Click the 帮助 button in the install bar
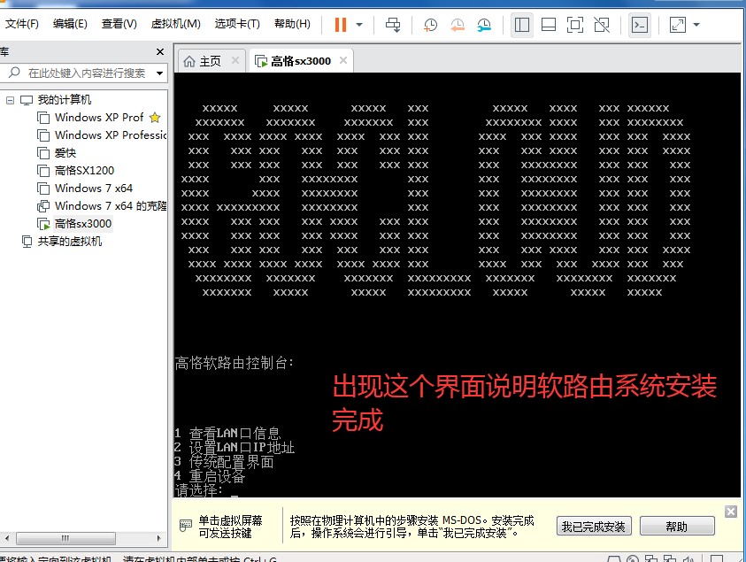This screenshot has height=562, width=746. pyautogui.click(x=677, y=527)
